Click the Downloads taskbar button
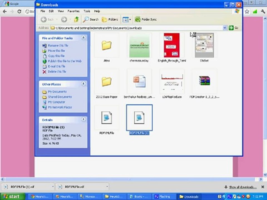 pos(189,197)
